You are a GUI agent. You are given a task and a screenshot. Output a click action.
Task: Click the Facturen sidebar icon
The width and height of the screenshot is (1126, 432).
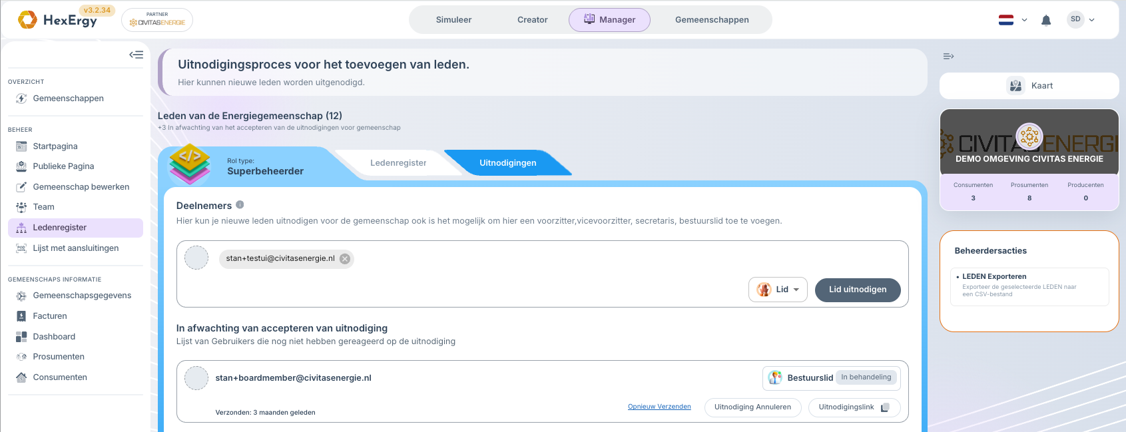click(x=21, y=316)
